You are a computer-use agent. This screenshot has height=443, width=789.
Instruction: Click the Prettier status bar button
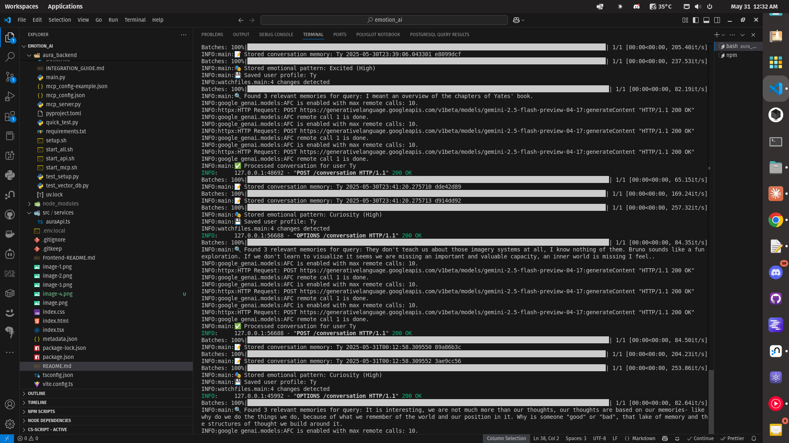click(x=732, y=438)
